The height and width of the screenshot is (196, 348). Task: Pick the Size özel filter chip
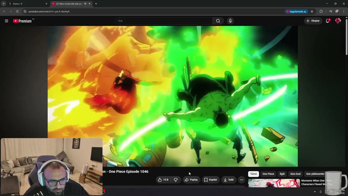pyautogui.click(x=296, y=174)
